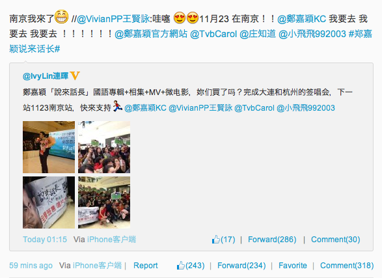Screen dimensions: 382x278
Task: Open the Today 01:15 timestamp link
Action: pyautogui.click(x=45, y=240)
